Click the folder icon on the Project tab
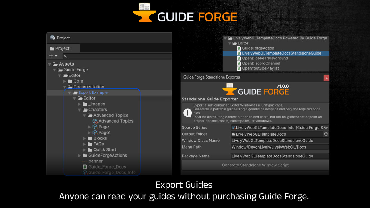370x208 pixels. [52, 48]
